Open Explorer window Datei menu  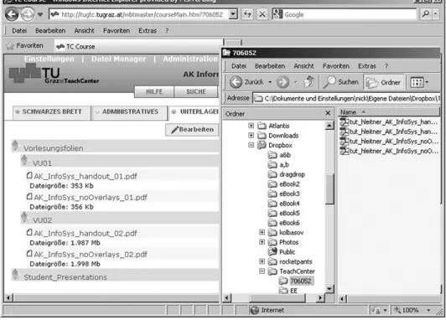tap(239, 66)
